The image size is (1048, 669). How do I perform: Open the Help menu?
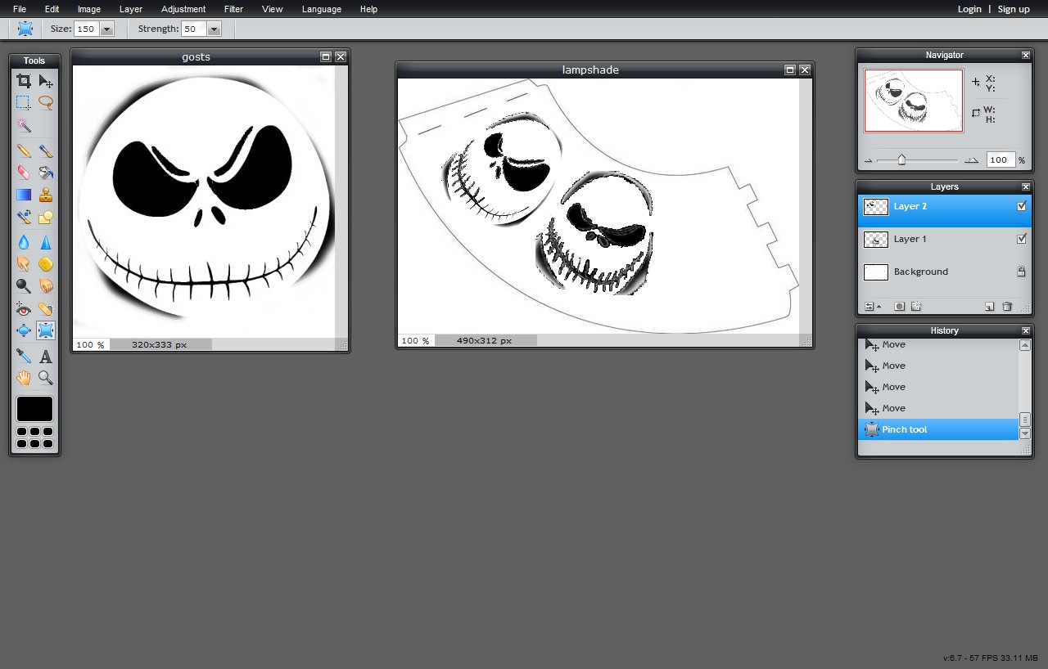pos(369,9)
